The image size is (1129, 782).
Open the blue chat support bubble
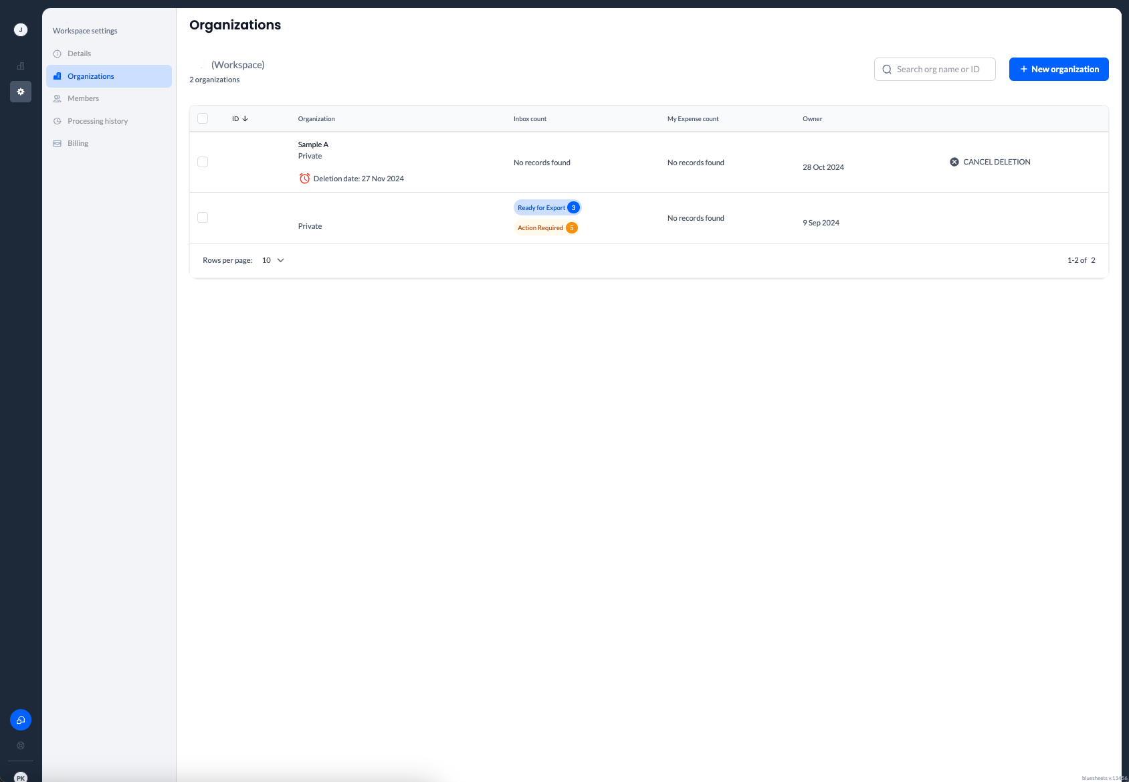pos(21,720)
